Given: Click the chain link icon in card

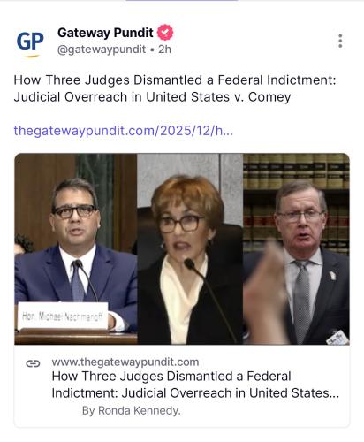Looking at the screenshot, I should [x=33, y=363].
